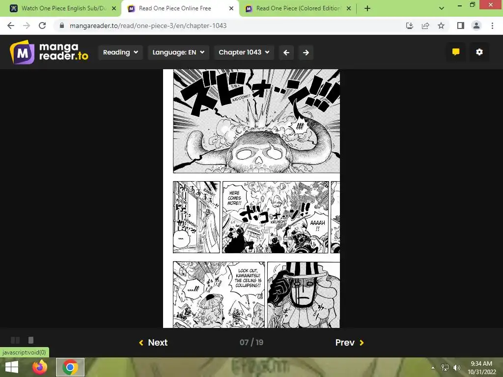The height and width of the screenshot is (377, 503).
Task: Go forward in browser history
Action: (27, 26)
